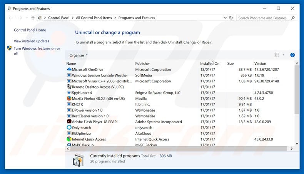Click the Only-search circle icon
The width and height of the screenshot is (304, 174).
coord(69,127)
